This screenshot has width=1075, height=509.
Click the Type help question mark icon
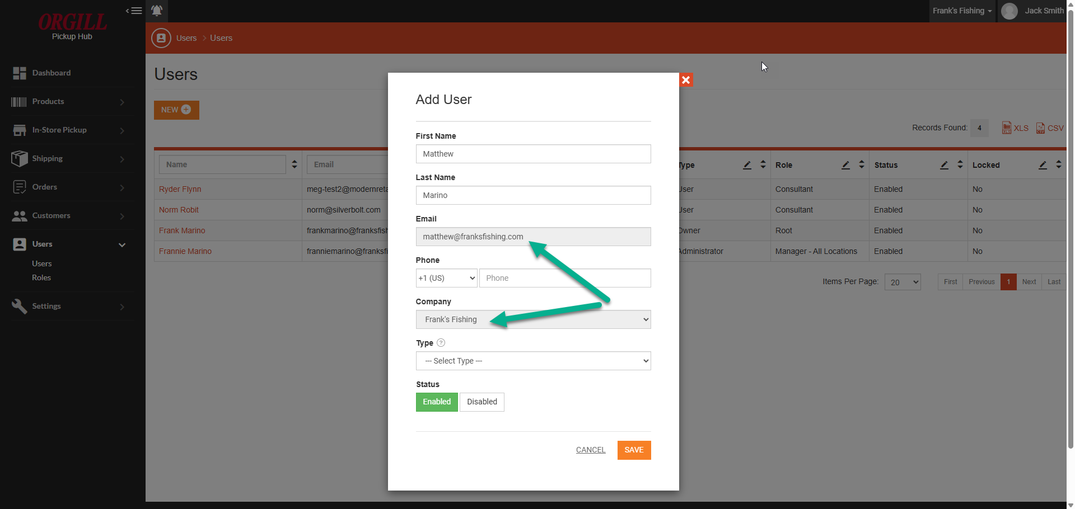tap(441, 343)
